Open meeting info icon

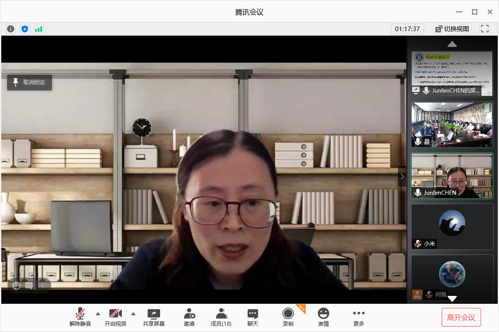tap(11, 29)
